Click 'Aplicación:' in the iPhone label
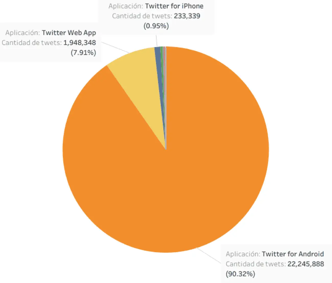 pyautogui.click(x=126, y=6)
